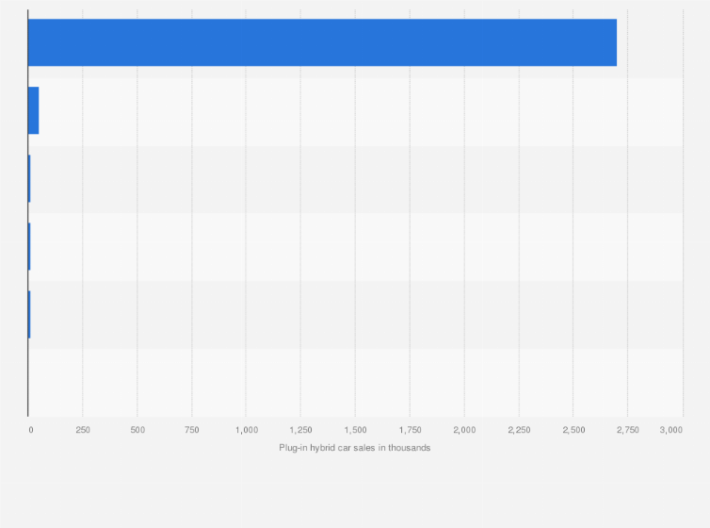The width and height of the screenshot is (710, 528).
Task: Click the '1,250' axis label
Action: point(301,430)
